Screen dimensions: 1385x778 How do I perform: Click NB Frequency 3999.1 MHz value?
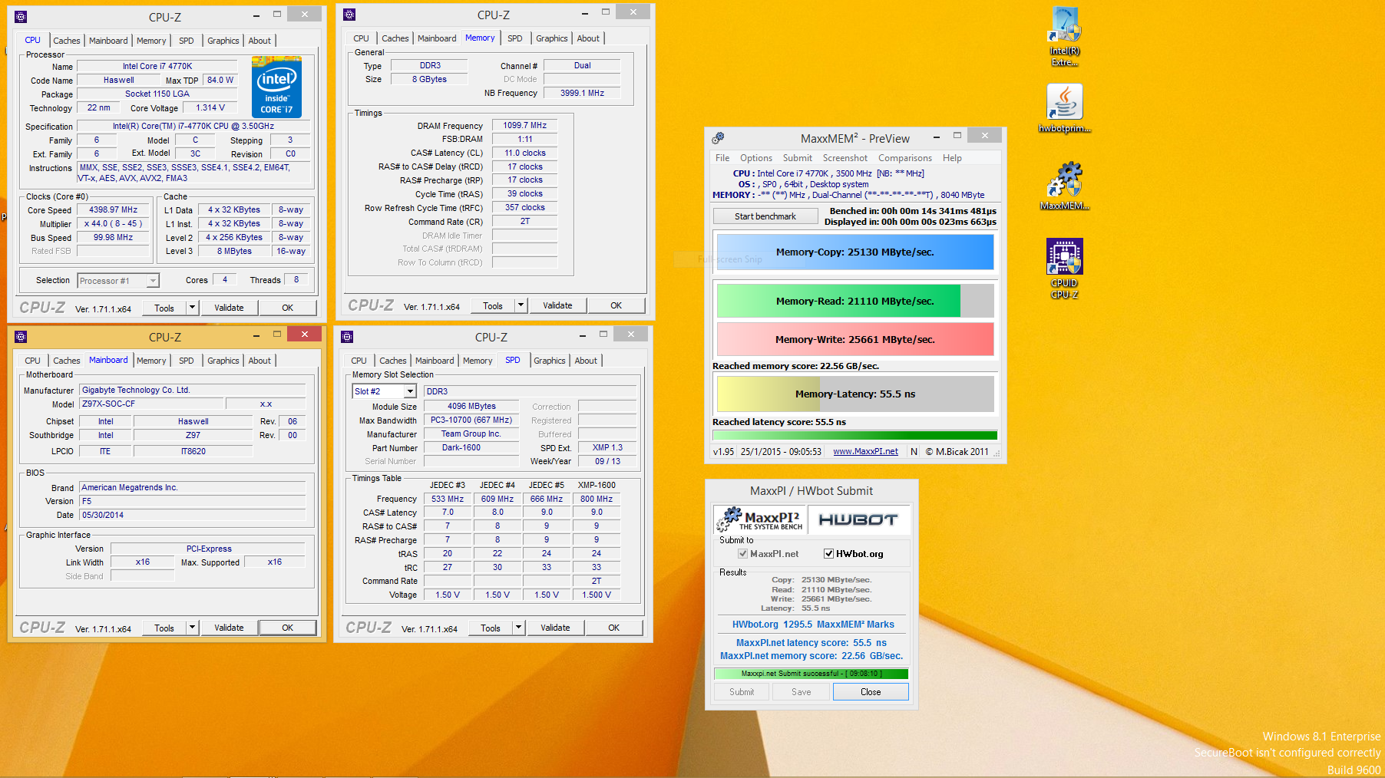(582, 93)
